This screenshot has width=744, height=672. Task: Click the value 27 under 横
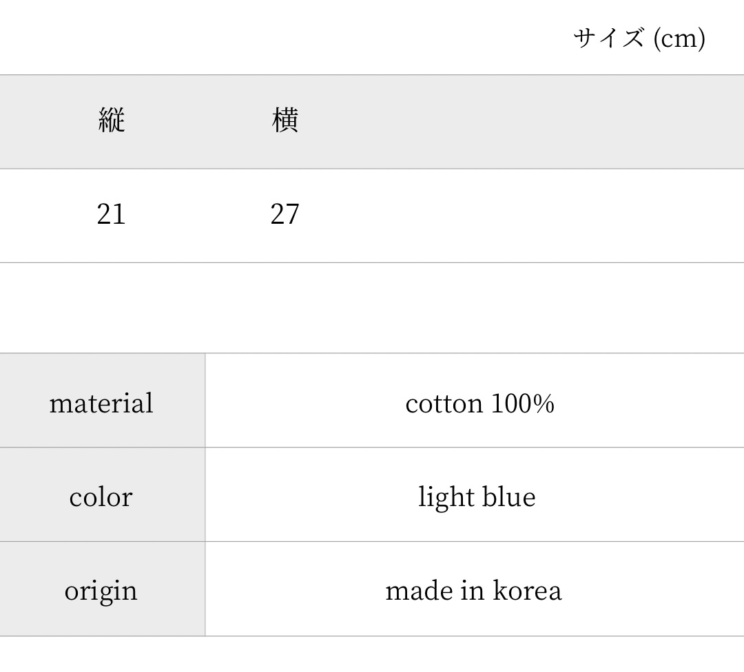pyautogui.click(x=285, y=215)
